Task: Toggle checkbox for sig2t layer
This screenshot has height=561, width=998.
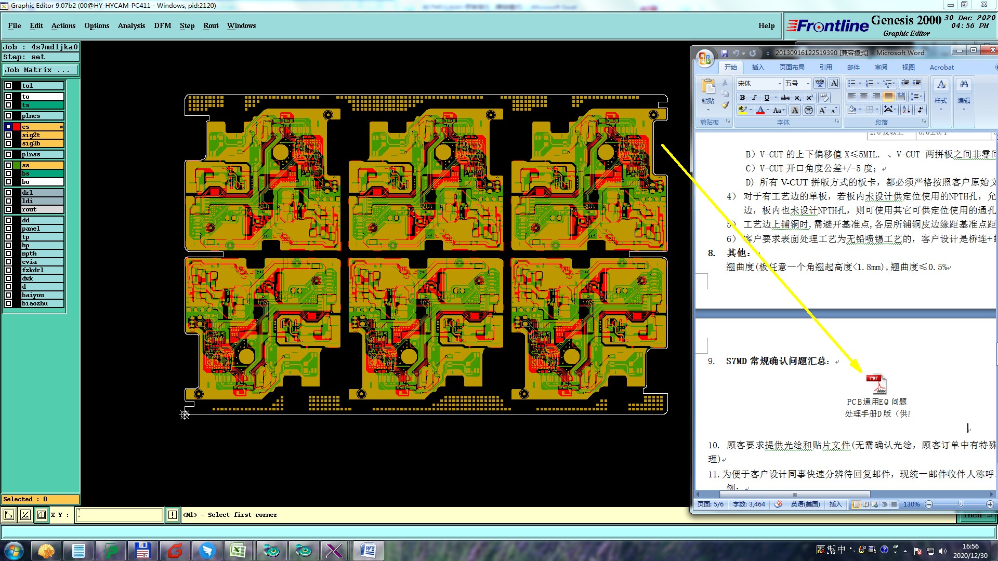Action: coord(8,135)
